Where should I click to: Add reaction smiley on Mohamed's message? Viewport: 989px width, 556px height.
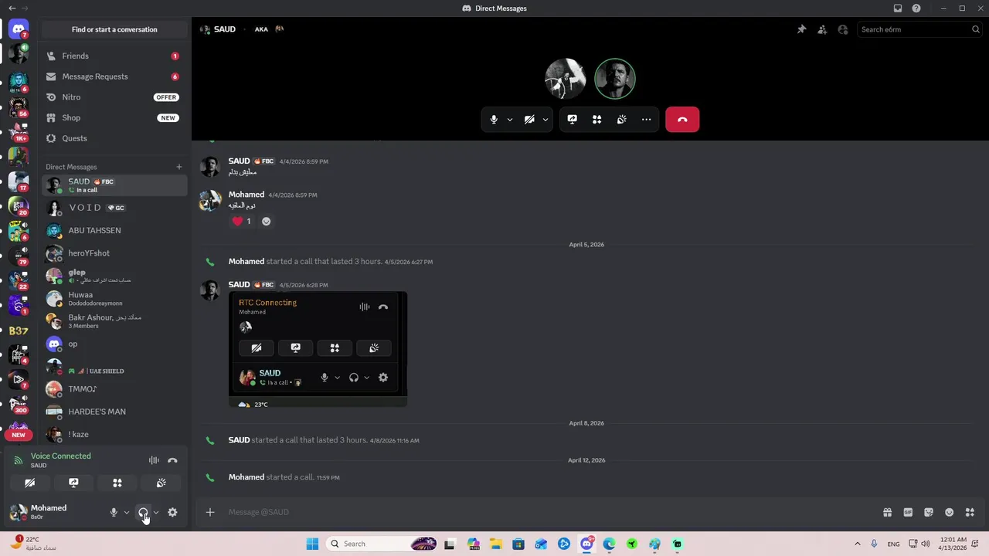tap(266, 221)
